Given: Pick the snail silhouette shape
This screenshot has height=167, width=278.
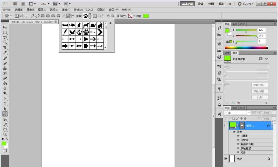Looking at the screenshot, I should (x=93, y=25).
